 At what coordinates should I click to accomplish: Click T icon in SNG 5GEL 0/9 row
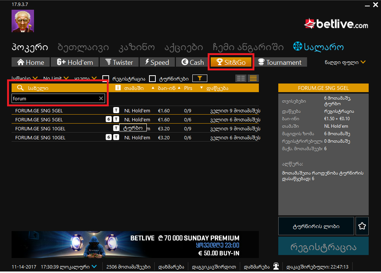[116, 110]
